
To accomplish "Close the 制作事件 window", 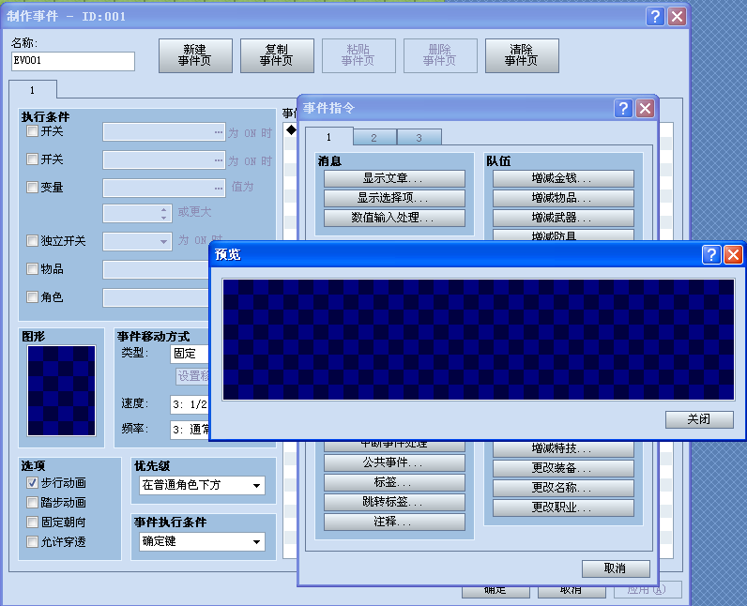I will coord(677,17).
